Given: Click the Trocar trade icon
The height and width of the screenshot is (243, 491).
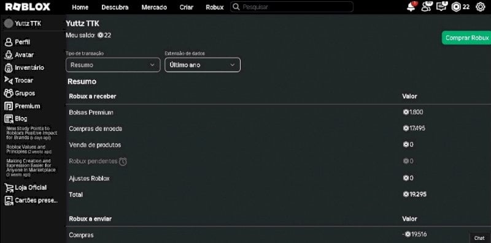Looking at the screenshot, I should click(9, 80).
